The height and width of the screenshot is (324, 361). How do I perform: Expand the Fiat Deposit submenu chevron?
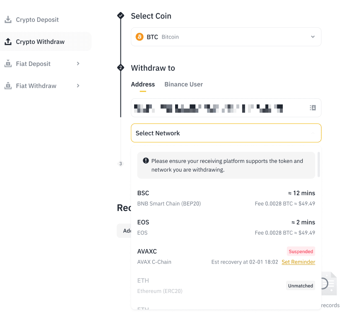tap(78, 64)
